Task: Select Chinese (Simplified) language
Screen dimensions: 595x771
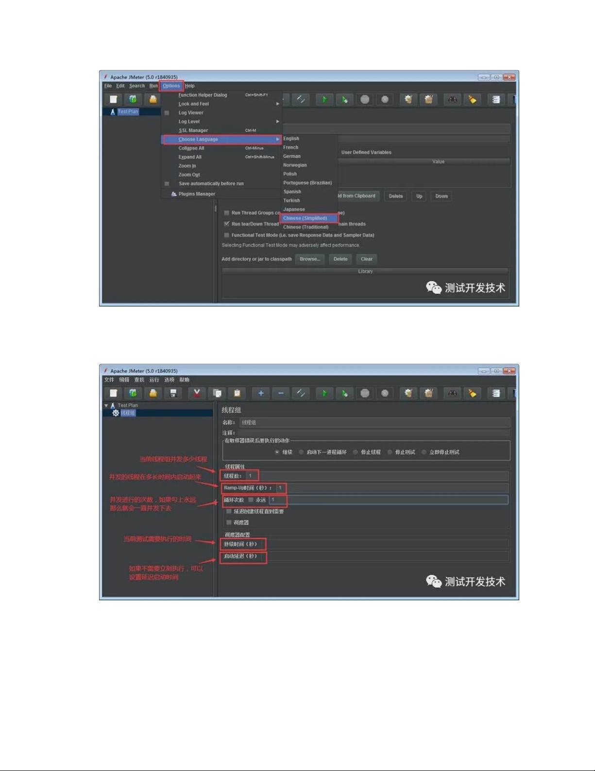Action: (x=309, y=218)
